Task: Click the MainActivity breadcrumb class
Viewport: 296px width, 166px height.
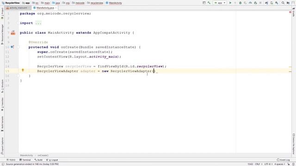Action: [114, 3]
